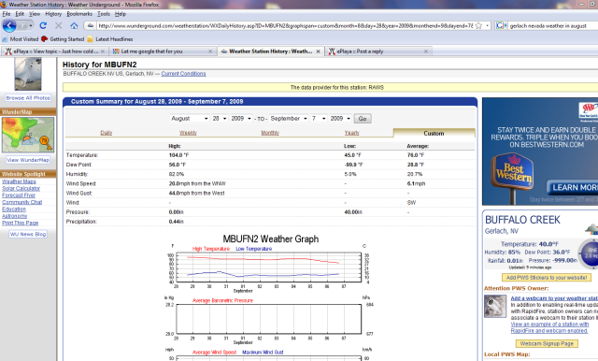Open the Astronomy sidebar link

point(15,216)
